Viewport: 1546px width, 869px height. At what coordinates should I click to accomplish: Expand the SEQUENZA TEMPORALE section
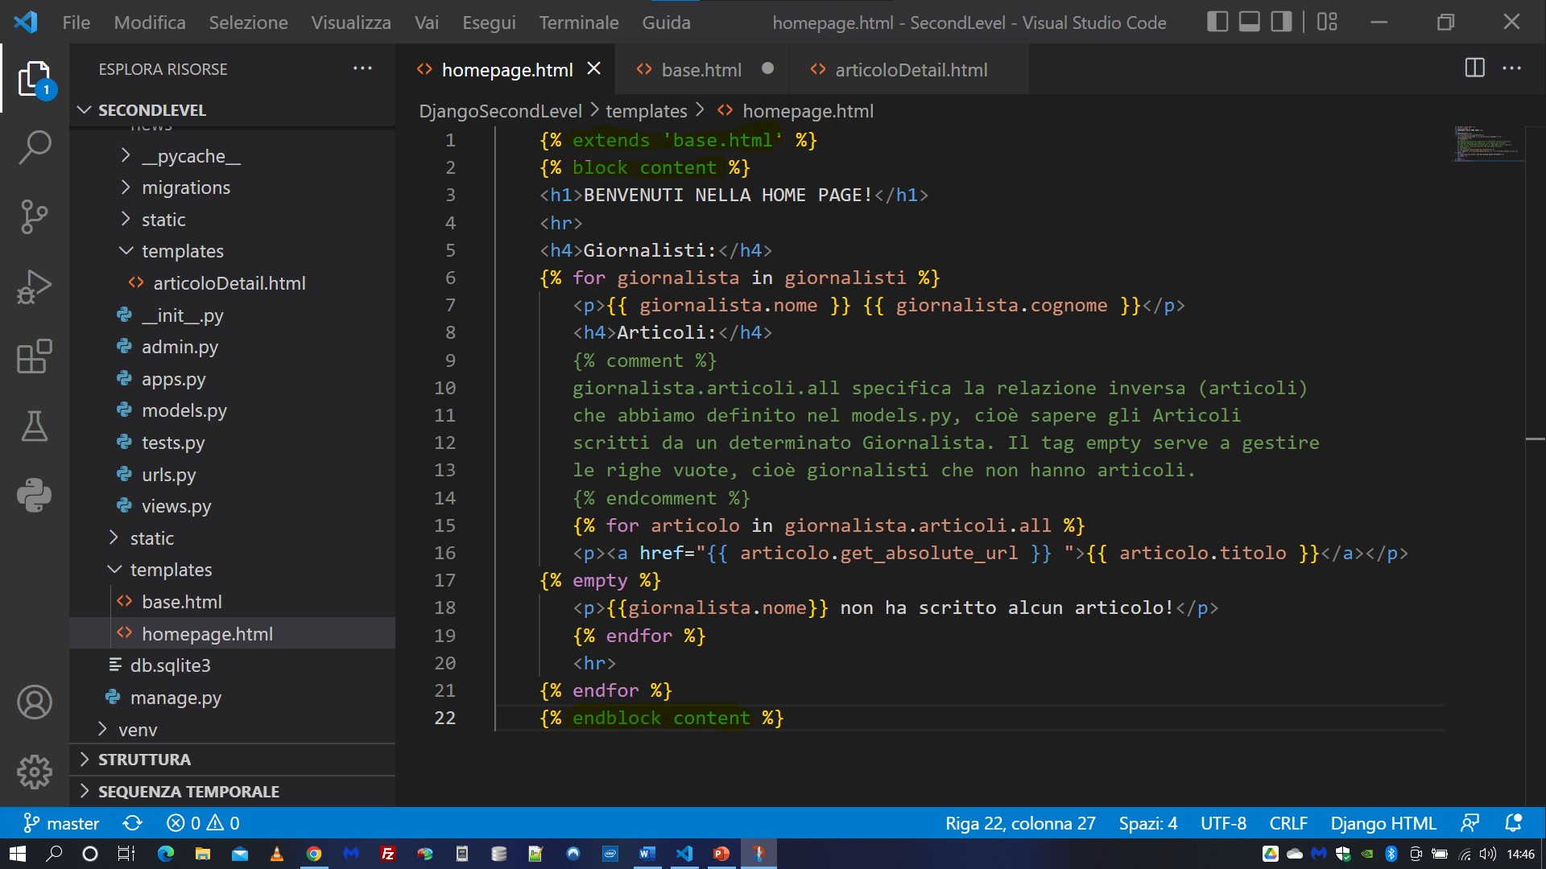click(x=232, y=792)
